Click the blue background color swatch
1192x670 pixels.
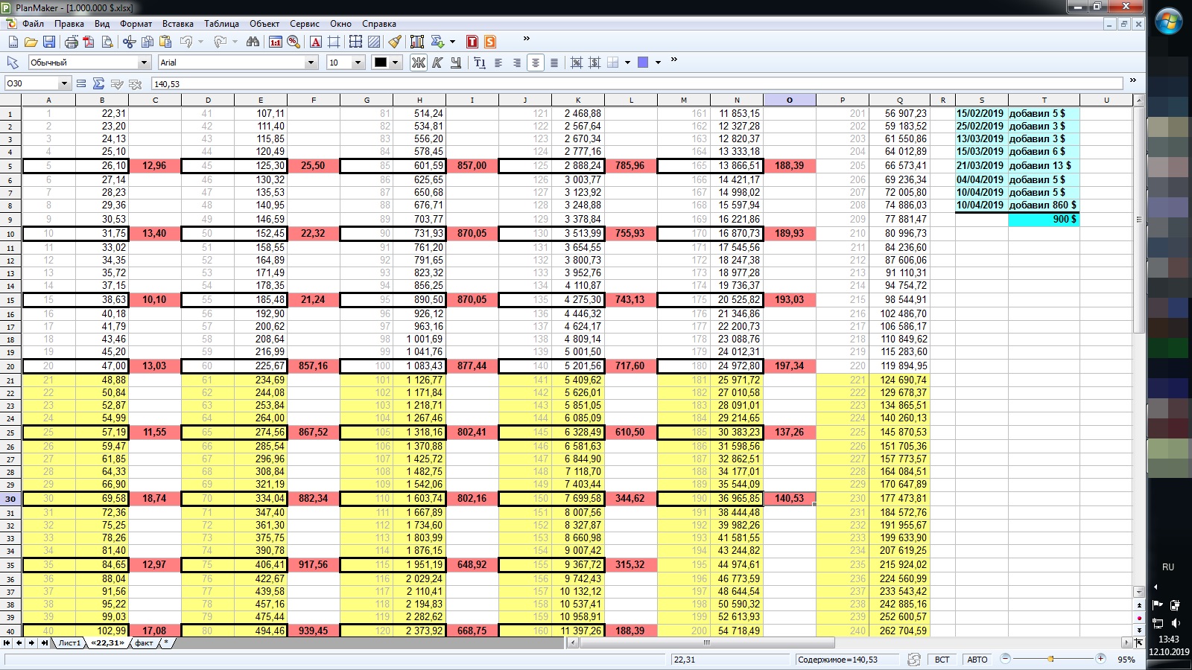click(643, 63)
